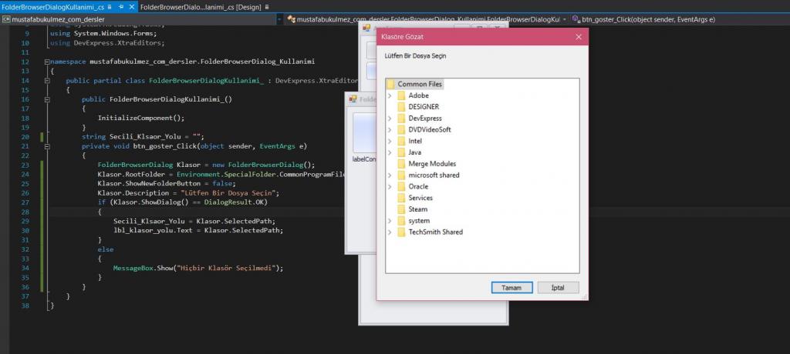Image resolution: width=790 pixels, height=354 pixels.
Task: Expand the microsoft shared folder node
Action: 390,175
